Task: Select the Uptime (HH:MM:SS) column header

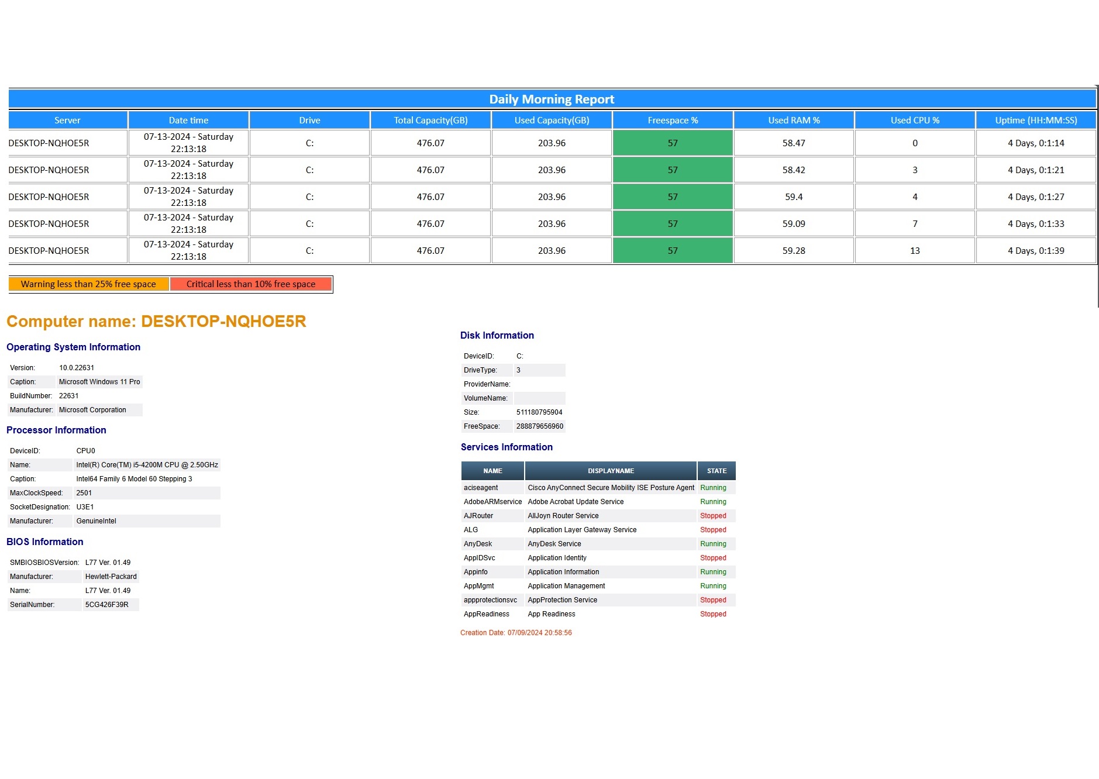Action: 1036,120
